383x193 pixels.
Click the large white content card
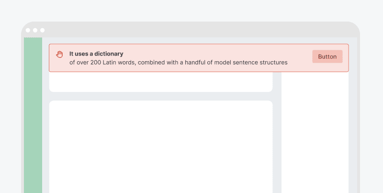[x=161, y=146]
